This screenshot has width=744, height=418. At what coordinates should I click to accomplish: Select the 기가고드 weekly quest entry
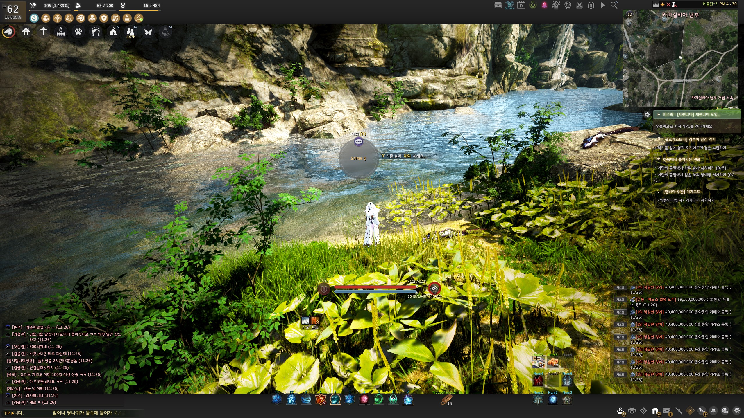682,192
